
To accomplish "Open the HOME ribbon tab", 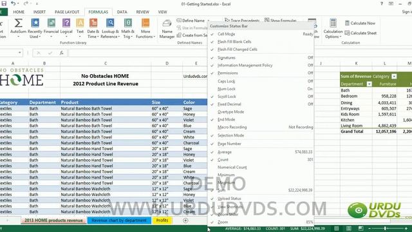I will 19,12.
